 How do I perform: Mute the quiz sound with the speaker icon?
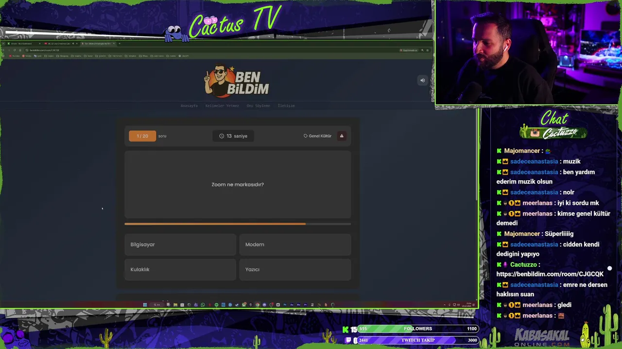pyautogui.click(x=422, y=80)
